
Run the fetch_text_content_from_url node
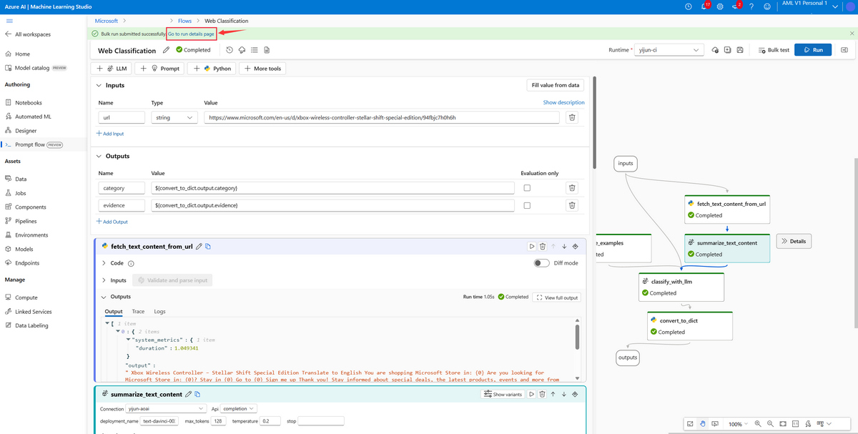pyautogui.click(x=532, y=246)
